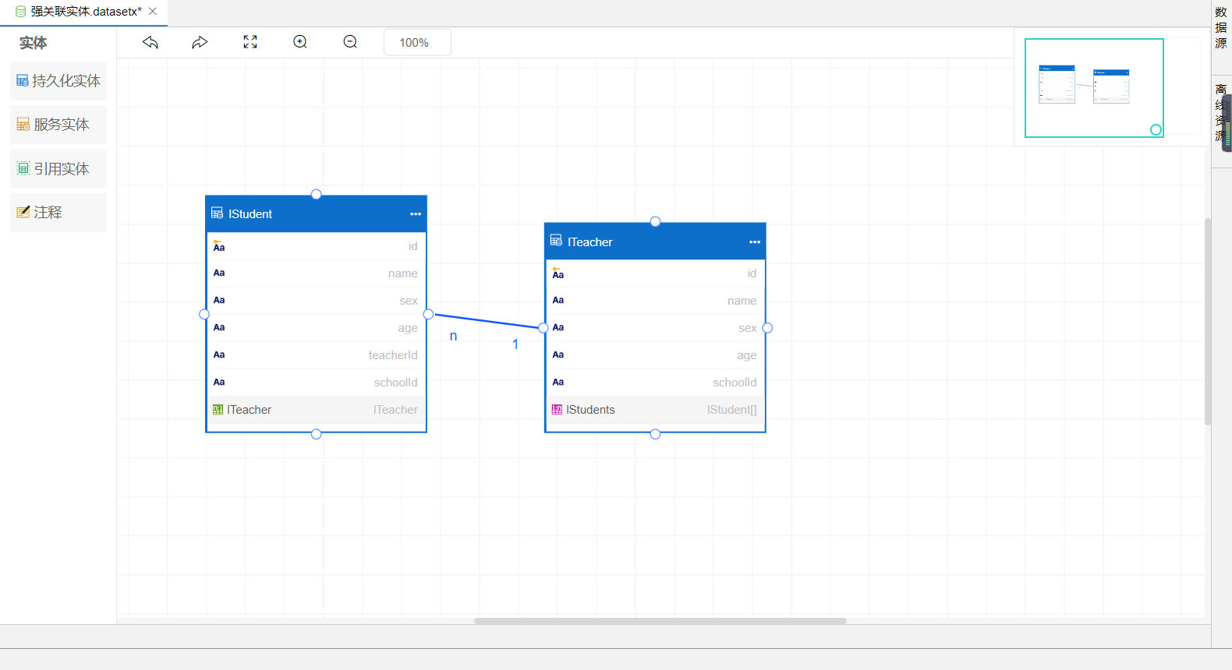Choose 引用实体 from the entity panel
This screenshot has height=670, width=1232.
coord(58,169)
